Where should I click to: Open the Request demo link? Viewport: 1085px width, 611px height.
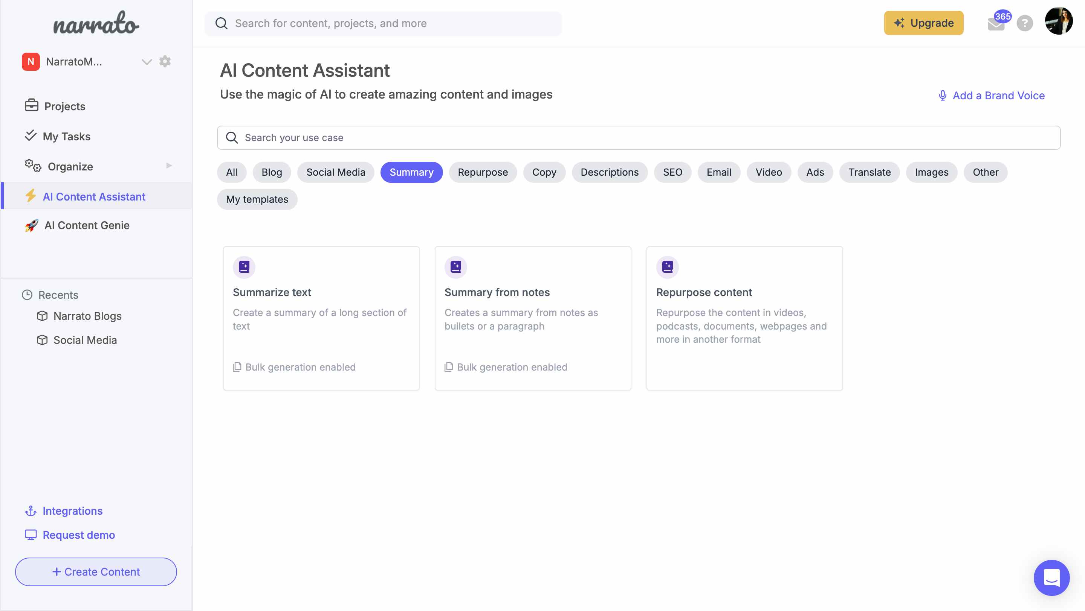tap(79, 535)
